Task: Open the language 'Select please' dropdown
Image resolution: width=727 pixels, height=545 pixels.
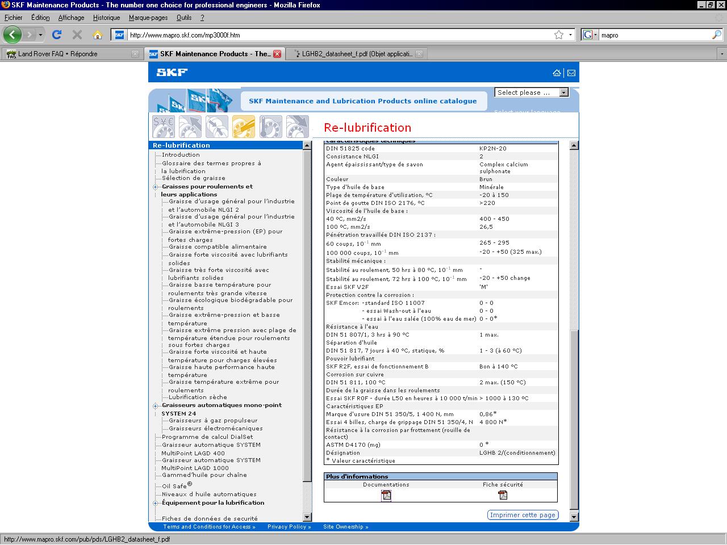Action: click(532, 93)
